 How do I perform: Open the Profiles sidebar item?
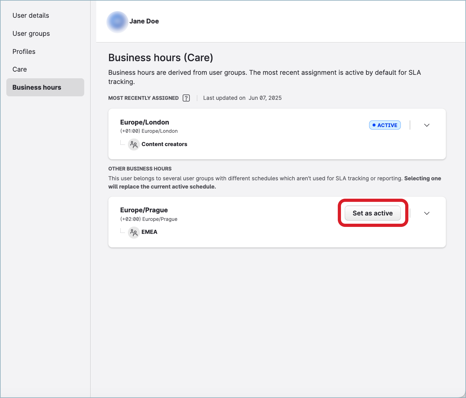(24, 52)
